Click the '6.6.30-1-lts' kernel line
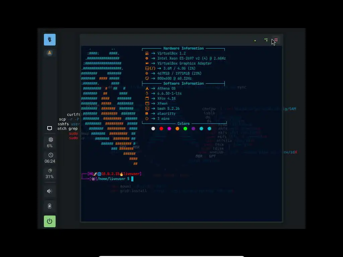 coord(169,94)
